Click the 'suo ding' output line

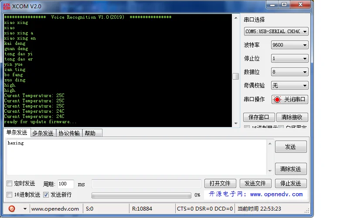[15, 80]
